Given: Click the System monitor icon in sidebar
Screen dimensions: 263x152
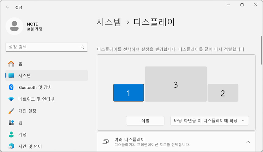Looking at the screenshot, I should [x=11, y=75].
